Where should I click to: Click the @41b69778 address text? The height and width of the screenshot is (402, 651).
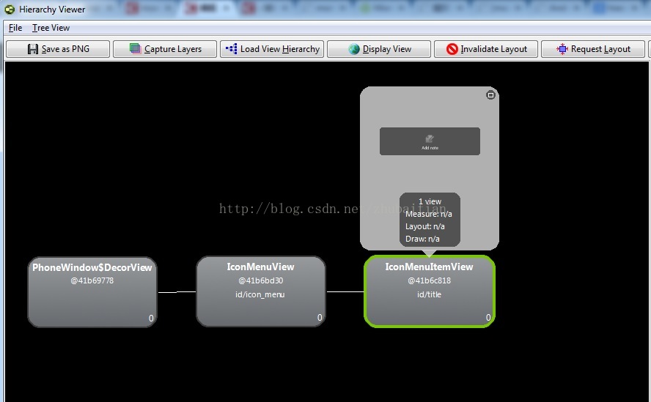[92, 281]
